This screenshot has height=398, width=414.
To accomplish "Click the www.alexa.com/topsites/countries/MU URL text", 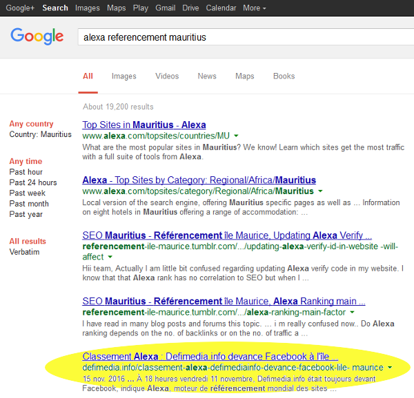I will point(156,136).
